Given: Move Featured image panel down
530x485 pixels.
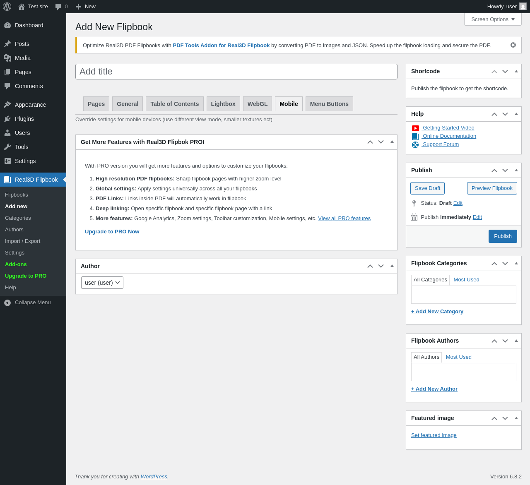Looking at the screenshot, I should [x=505, y=418].
